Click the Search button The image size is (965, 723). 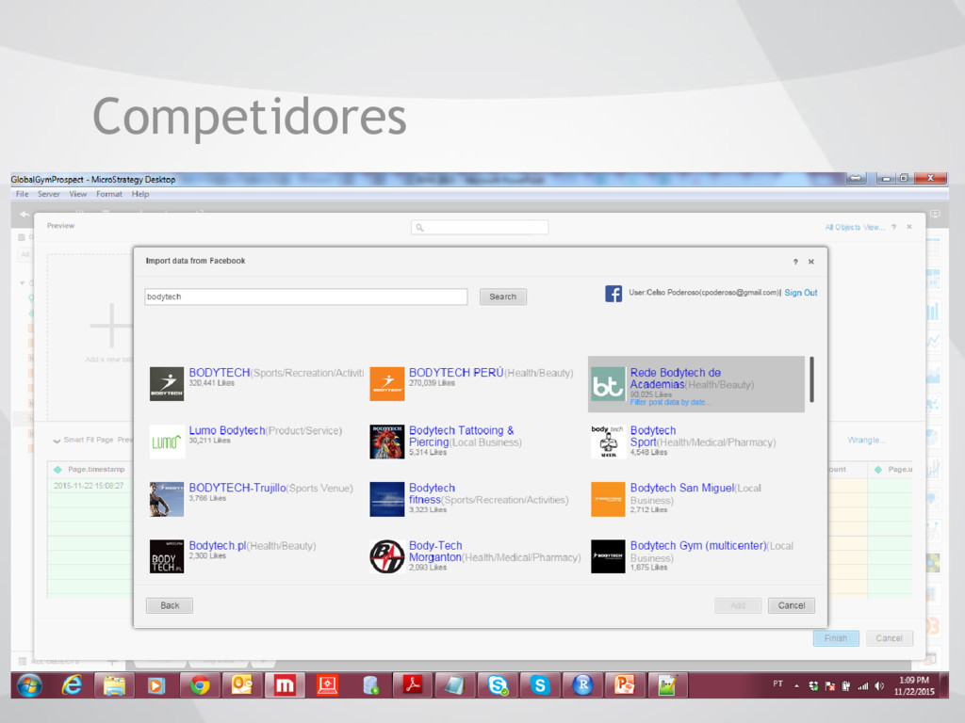coord(503,297)
